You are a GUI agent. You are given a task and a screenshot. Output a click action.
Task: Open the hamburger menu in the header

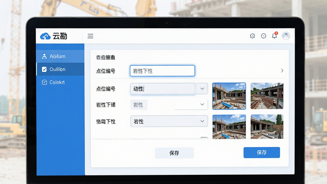pos(90,36)
